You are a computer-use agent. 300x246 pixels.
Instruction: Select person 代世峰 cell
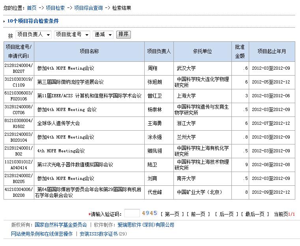pos(159,192)
